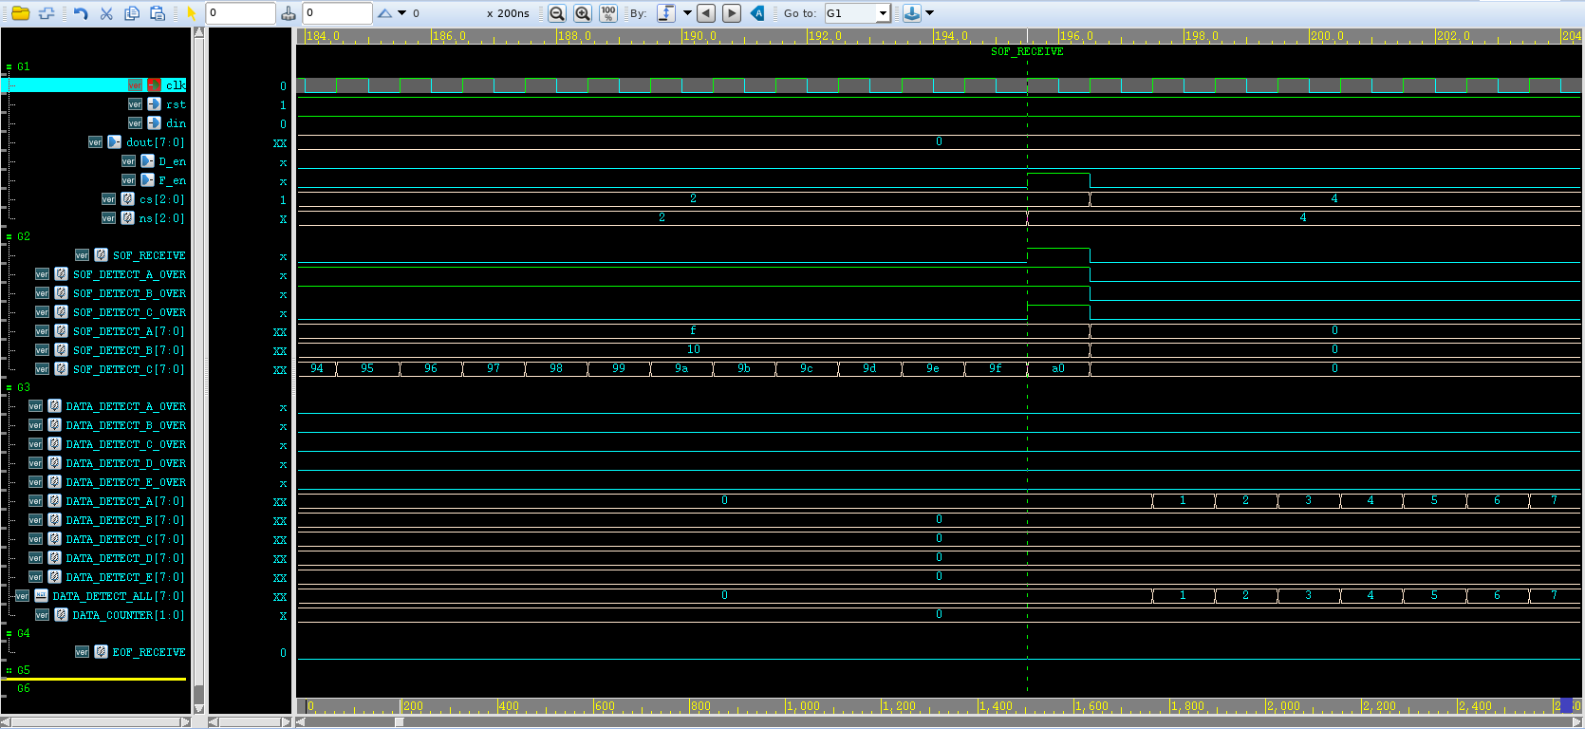
Task: Click the output port icon of D_en
Action: [x=148, y=161]
